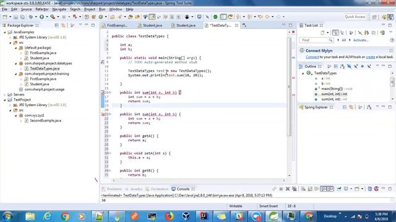Click Pin Console icon
The height and width of the screenshot is (222, 396).
click(339, 189)
